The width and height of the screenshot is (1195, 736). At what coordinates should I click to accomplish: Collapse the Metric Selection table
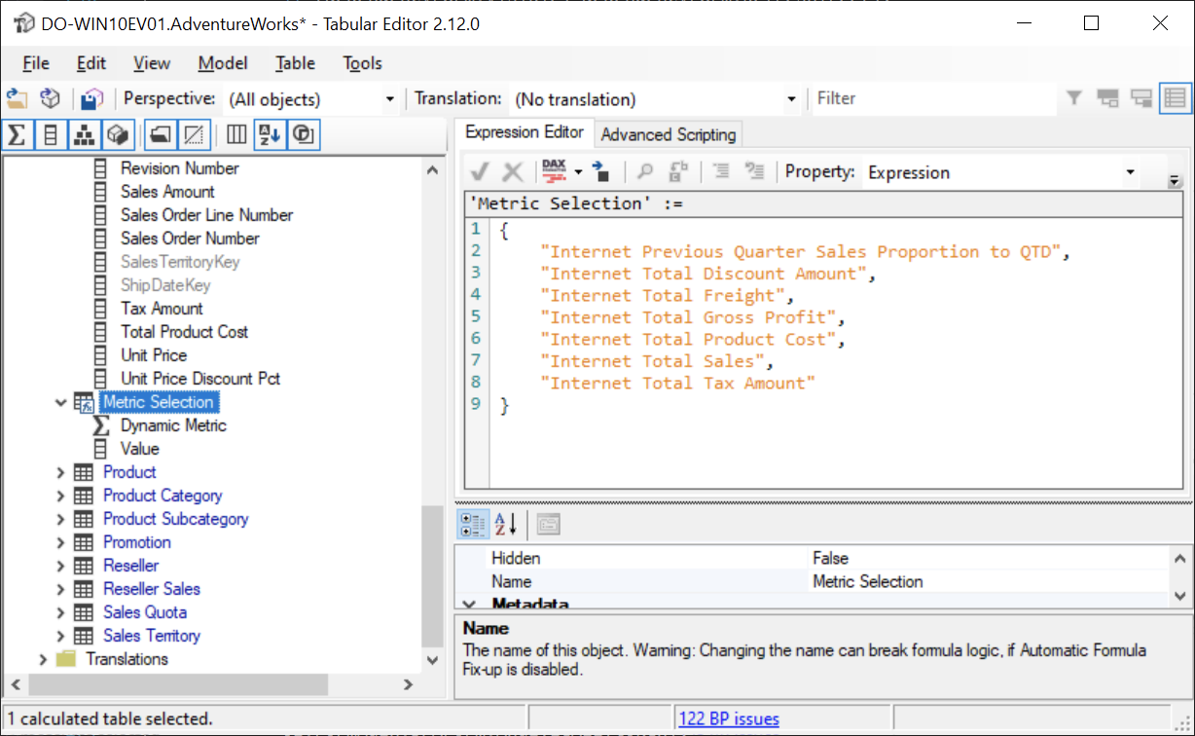[x=61, y=401]
